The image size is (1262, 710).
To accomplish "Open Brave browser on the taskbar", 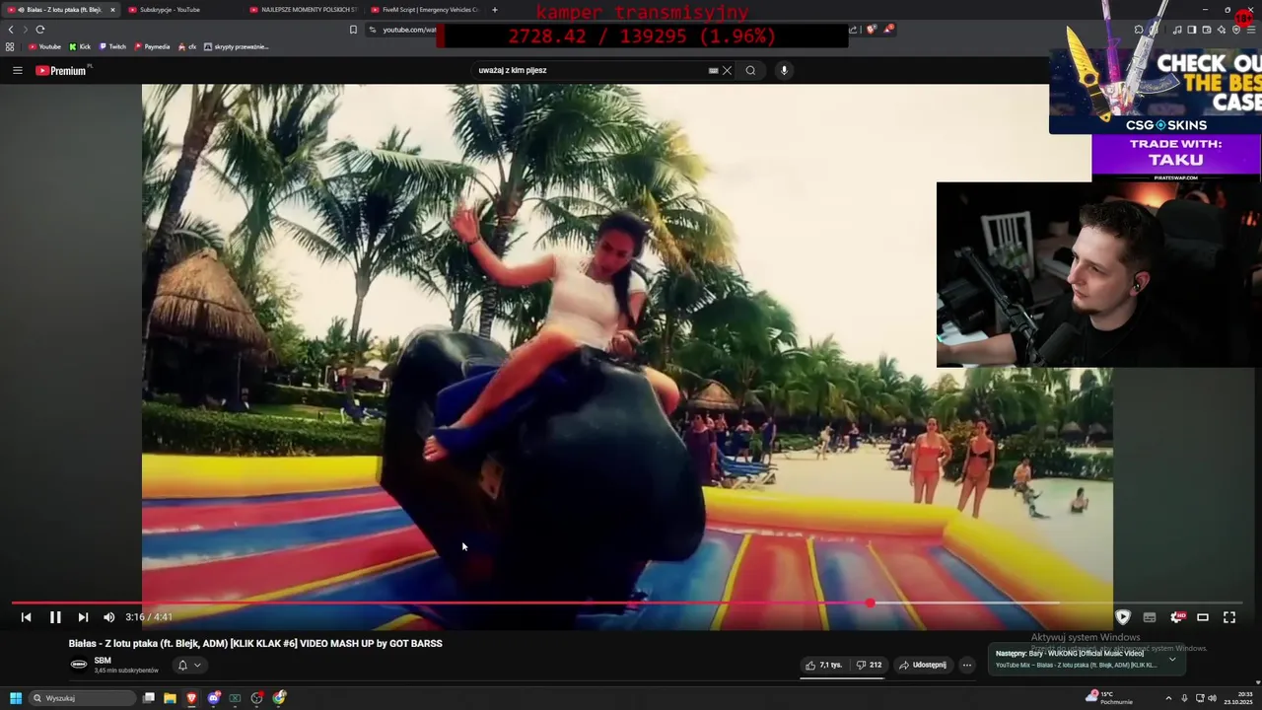I will (x=191, y=698).
